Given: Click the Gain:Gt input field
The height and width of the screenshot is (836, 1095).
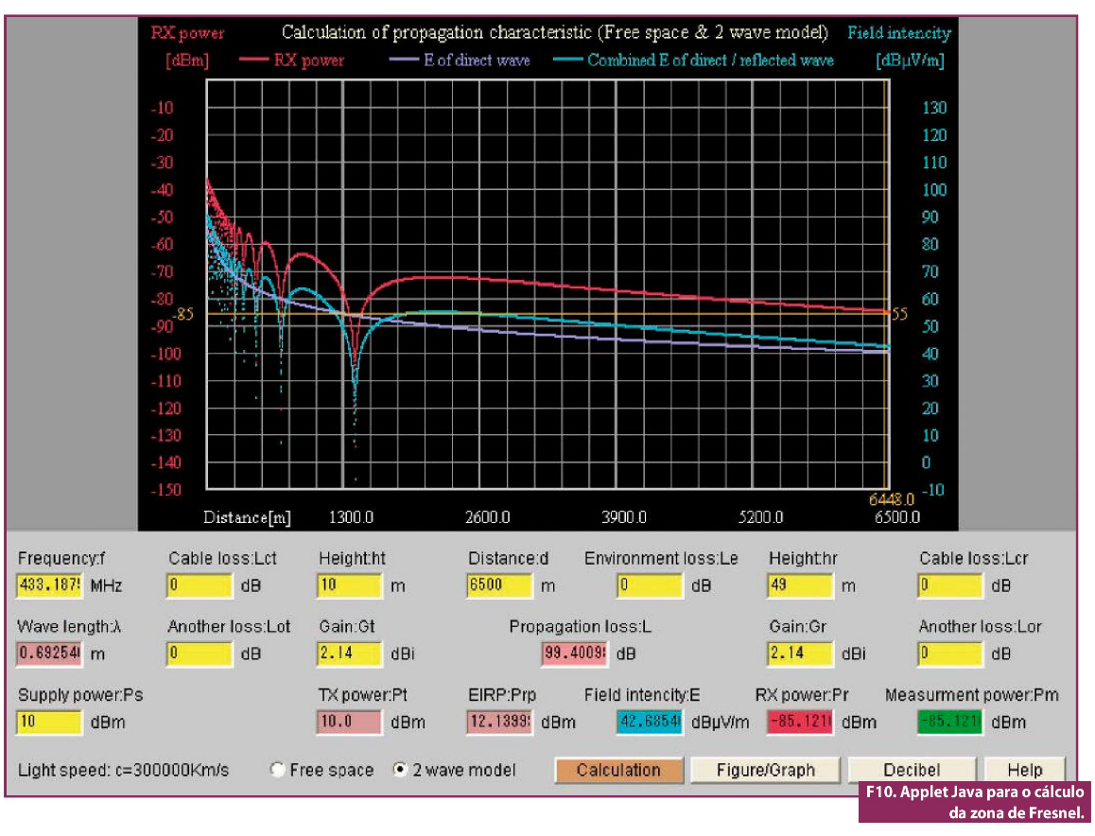Looking at the screenshot, I should point(350,653).
